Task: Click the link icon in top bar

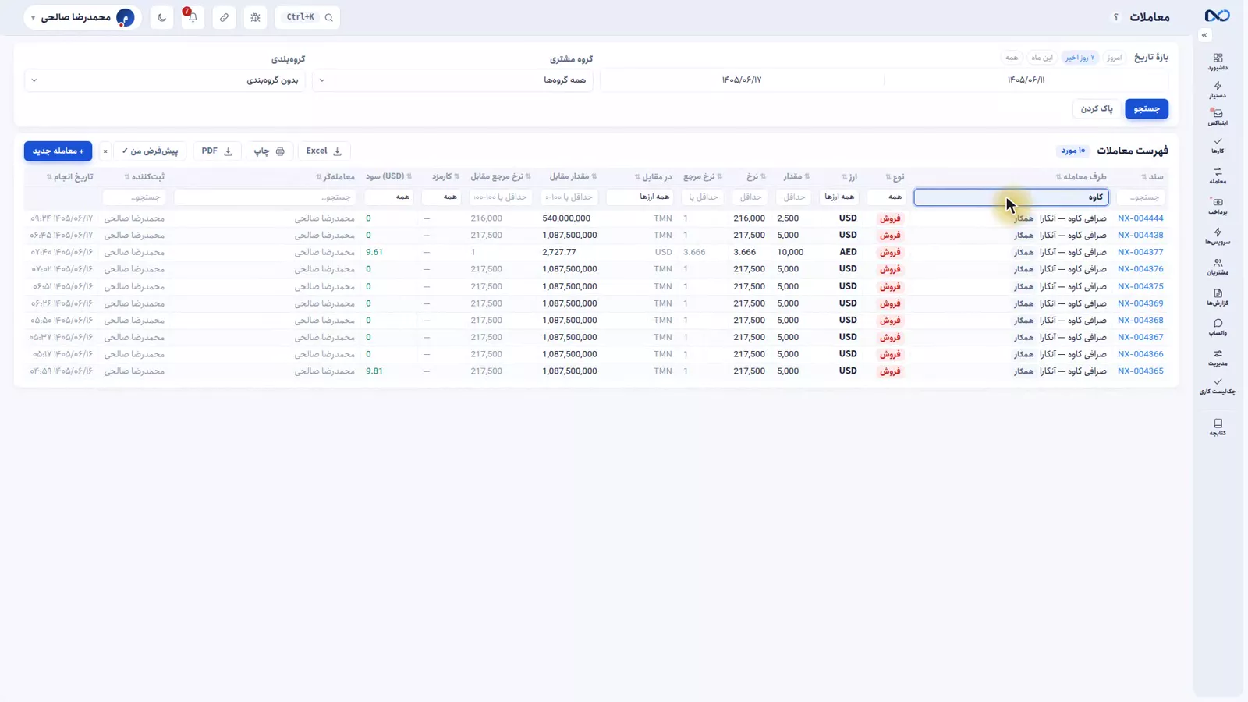Action: pyautogui.click(x=224, y=17)
